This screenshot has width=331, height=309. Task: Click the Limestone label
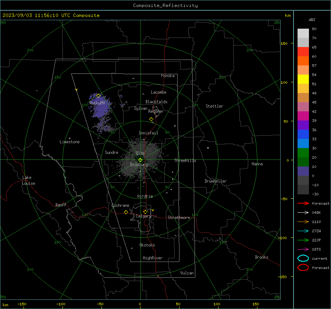70,142
